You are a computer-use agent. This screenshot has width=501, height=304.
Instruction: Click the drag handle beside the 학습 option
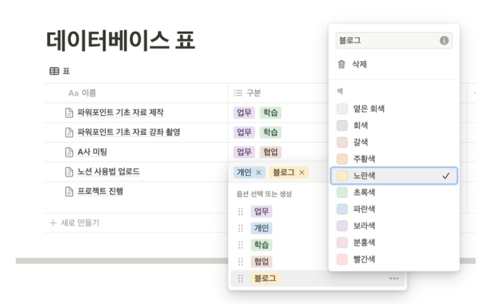(241, 245)
